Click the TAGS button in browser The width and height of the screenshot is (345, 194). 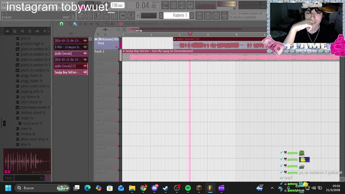tap(8, 178)
